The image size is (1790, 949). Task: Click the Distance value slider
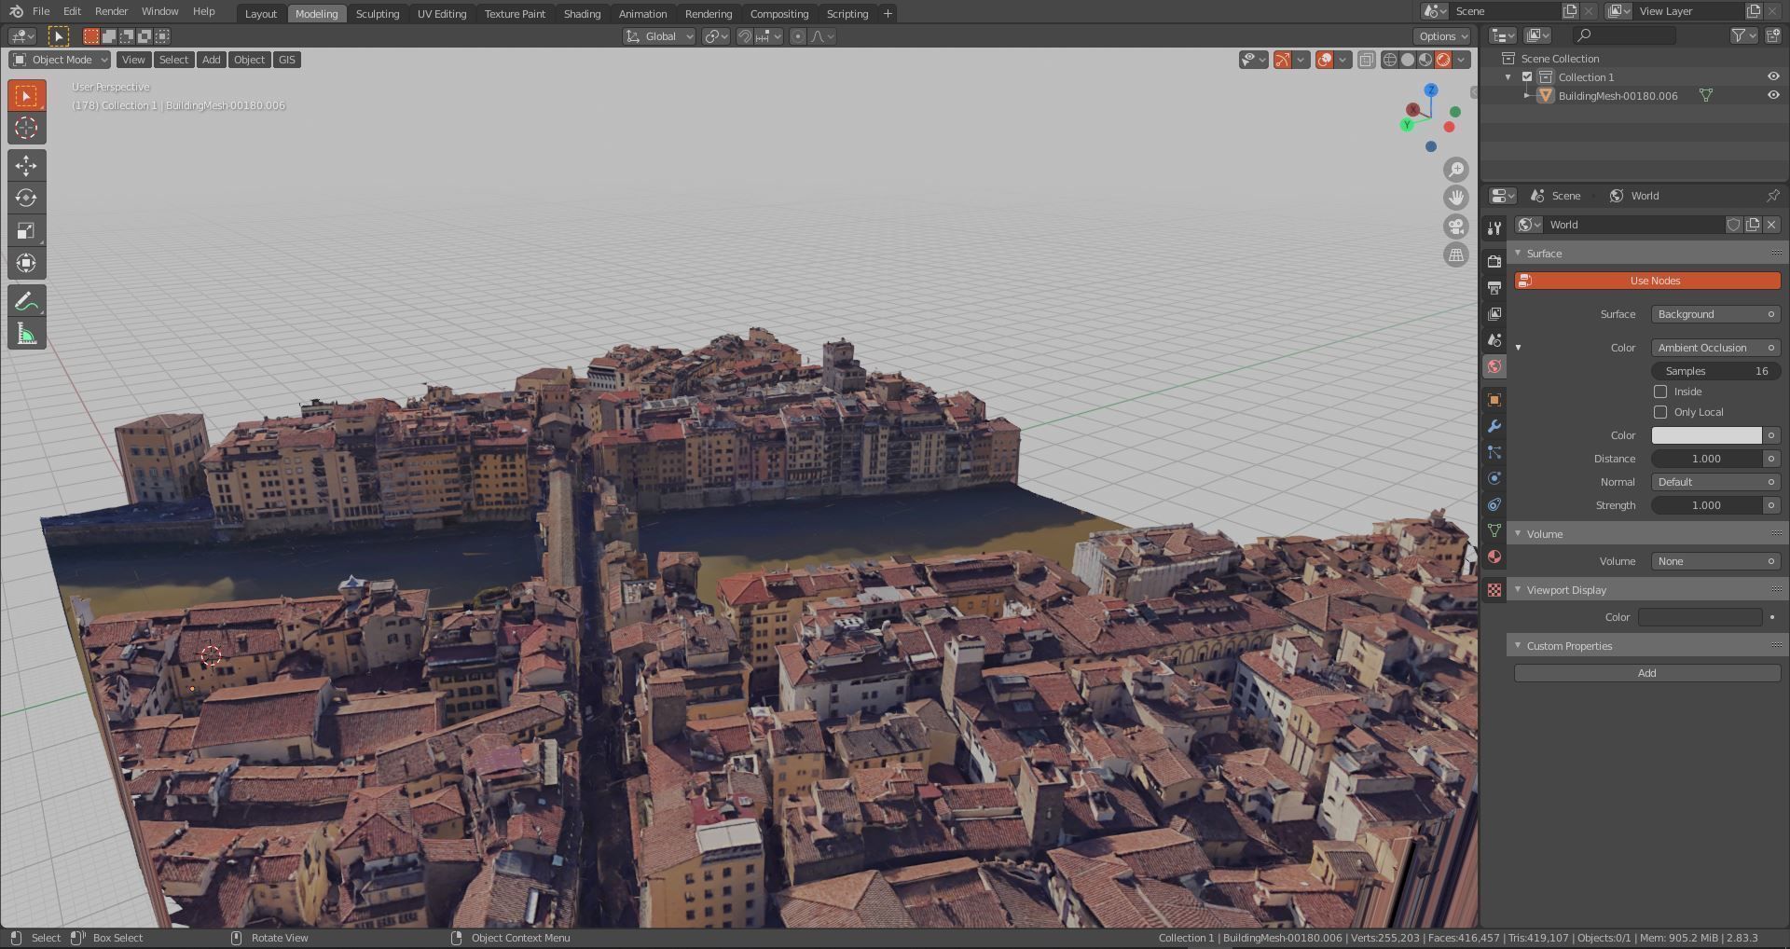1707,459
